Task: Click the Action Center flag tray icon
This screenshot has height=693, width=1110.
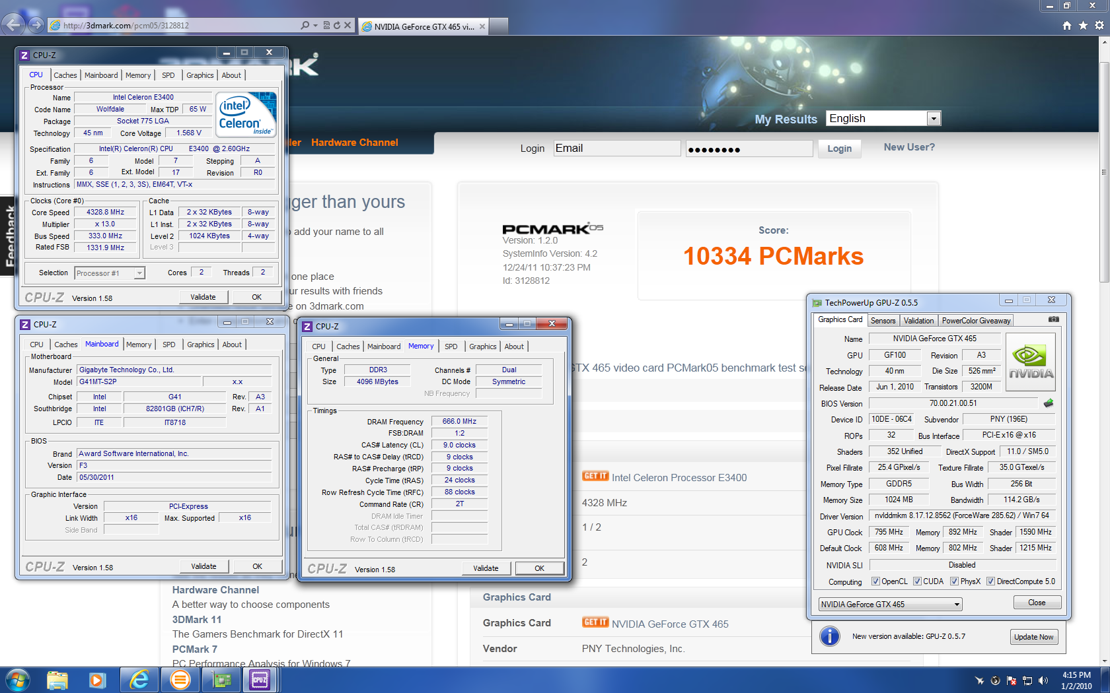Action: click(1011, 680)
